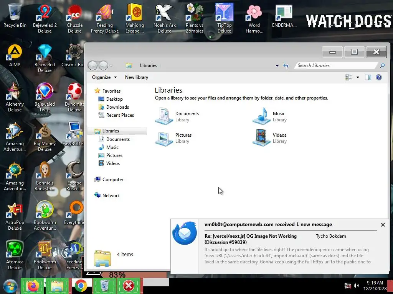This screenshot has width=393, height=294.
Task: Click in the Search Libraries field
Action: [x=336, y=65]
